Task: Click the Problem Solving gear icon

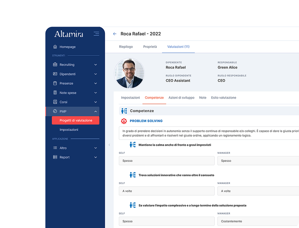Action: click(x=124, y=121)
